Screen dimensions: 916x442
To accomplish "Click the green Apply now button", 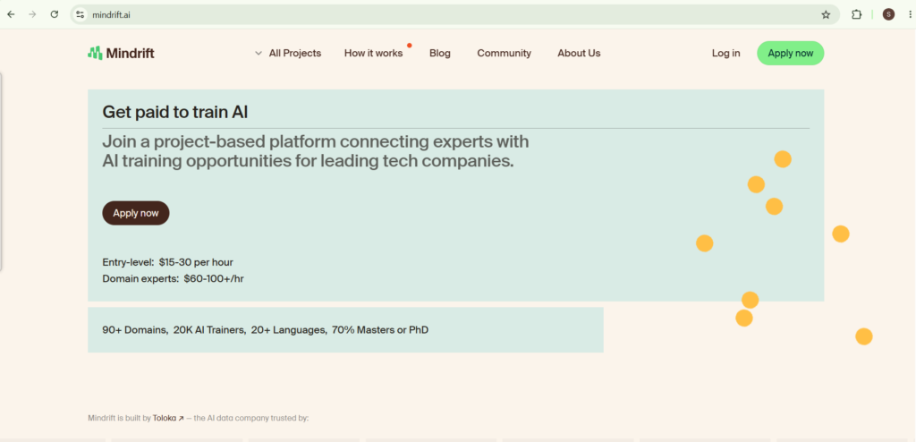I will 791,53.
